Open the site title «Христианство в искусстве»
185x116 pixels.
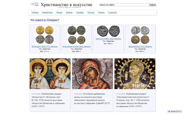(67, 5)
